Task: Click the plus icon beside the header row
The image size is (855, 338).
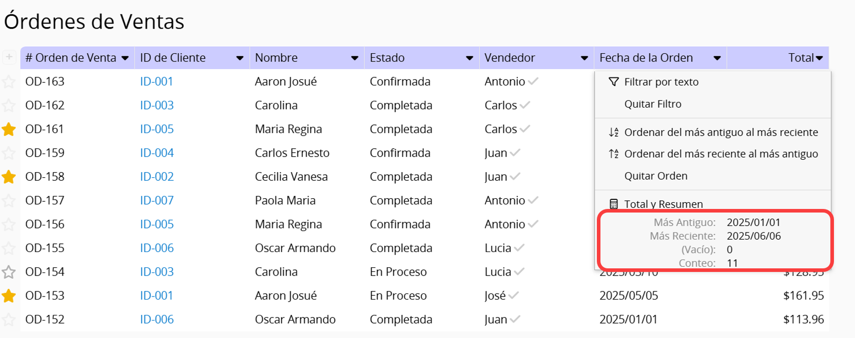Action: pyautogui.click(x=9, y=57)
